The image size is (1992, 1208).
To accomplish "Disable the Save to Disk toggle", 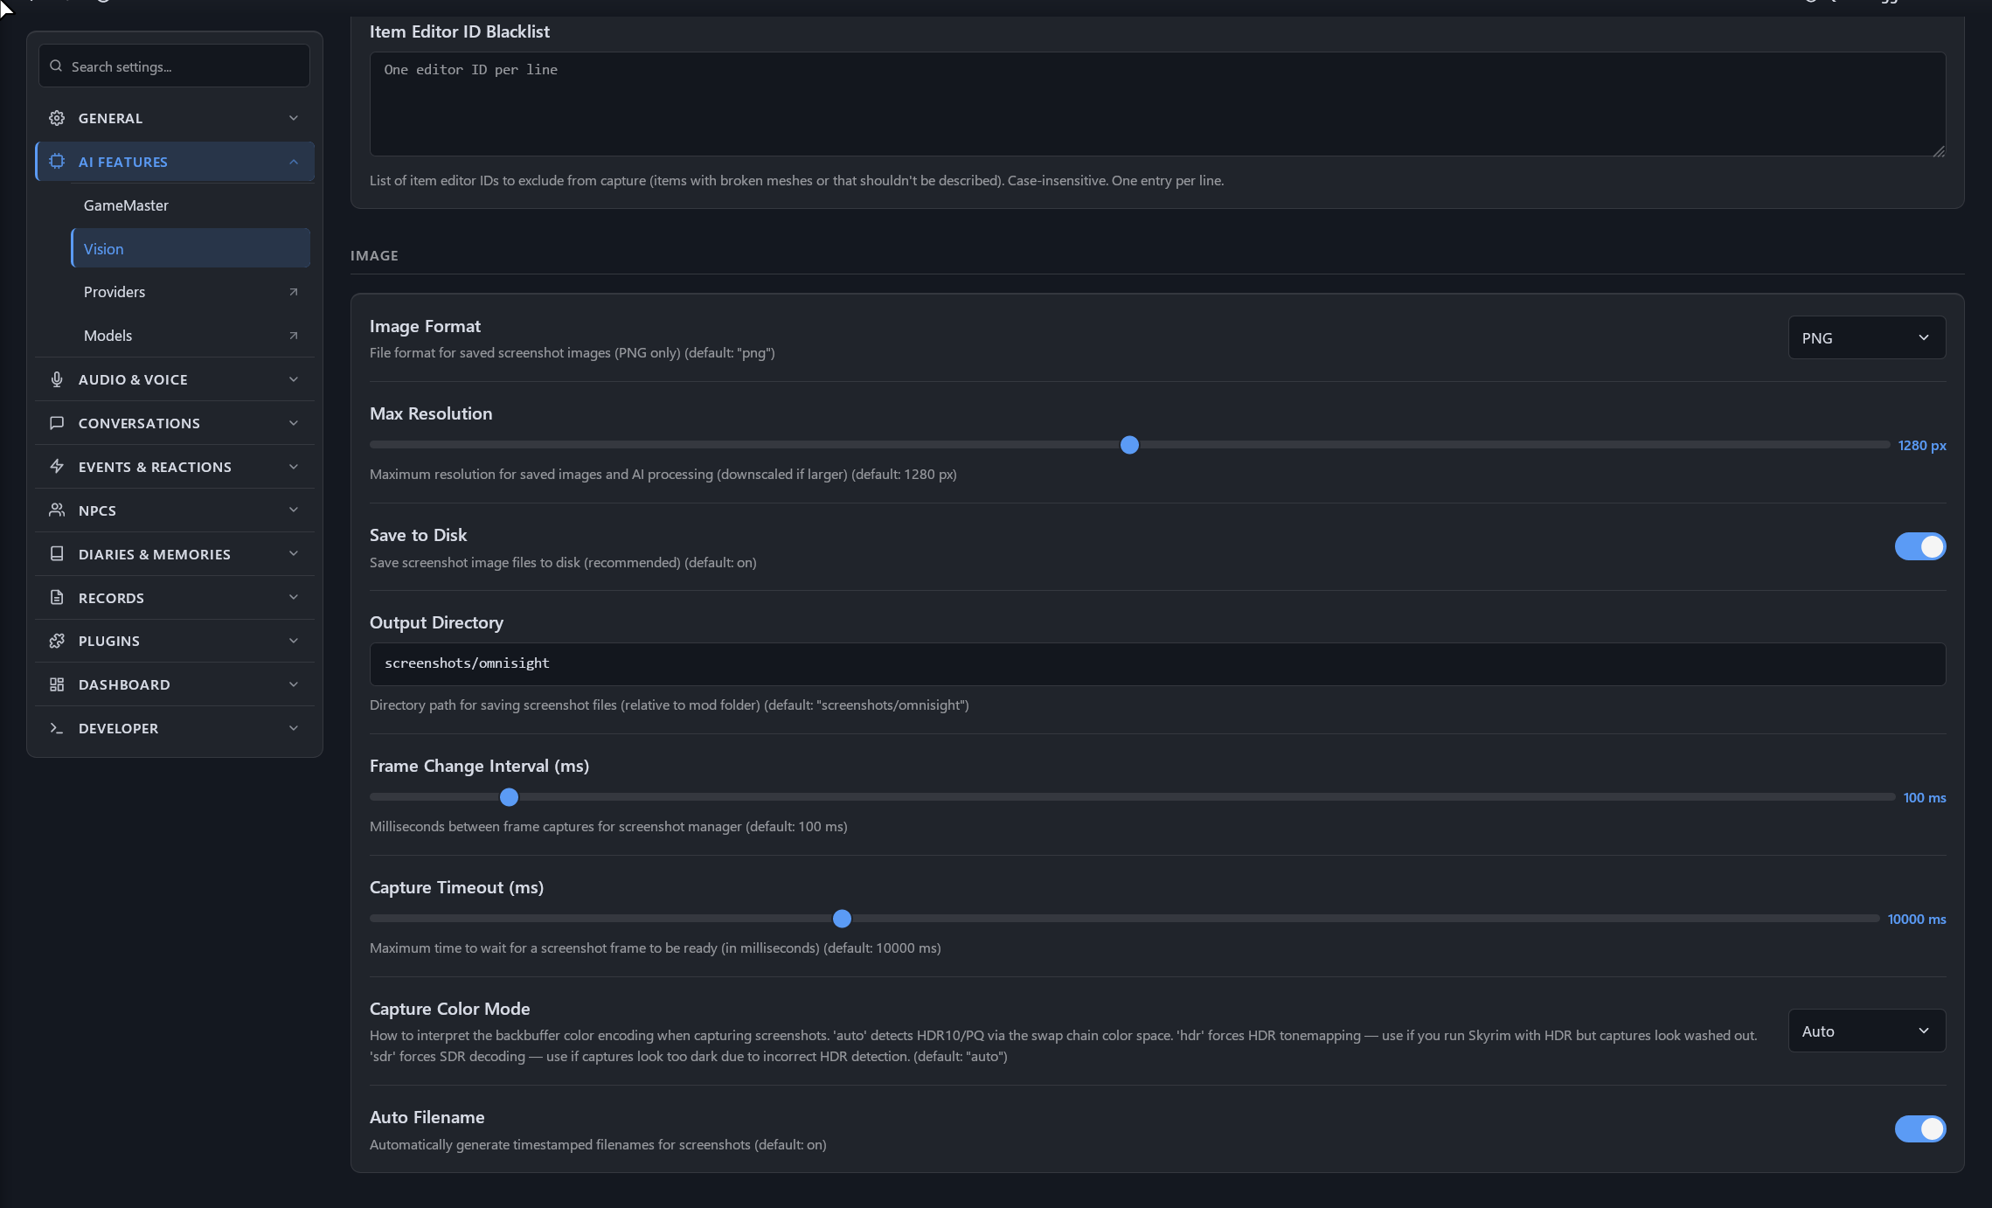I will tap(1920, 546).
